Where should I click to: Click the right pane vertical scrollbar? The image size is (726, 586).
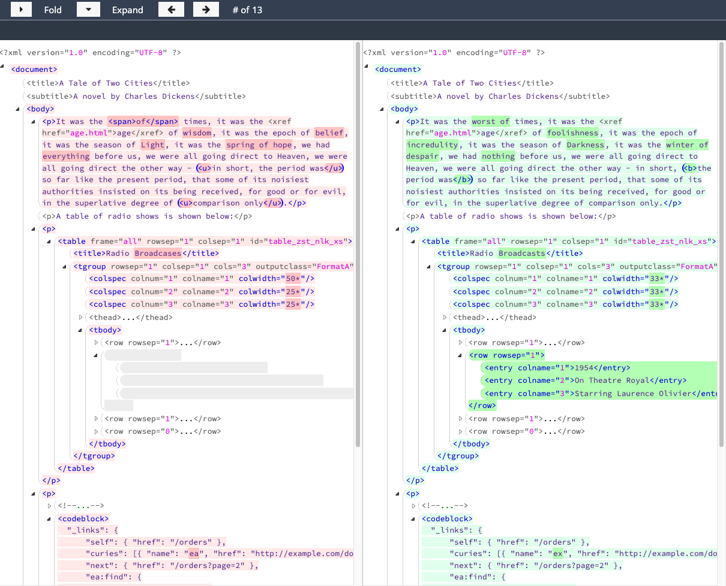tap(721, 240)
